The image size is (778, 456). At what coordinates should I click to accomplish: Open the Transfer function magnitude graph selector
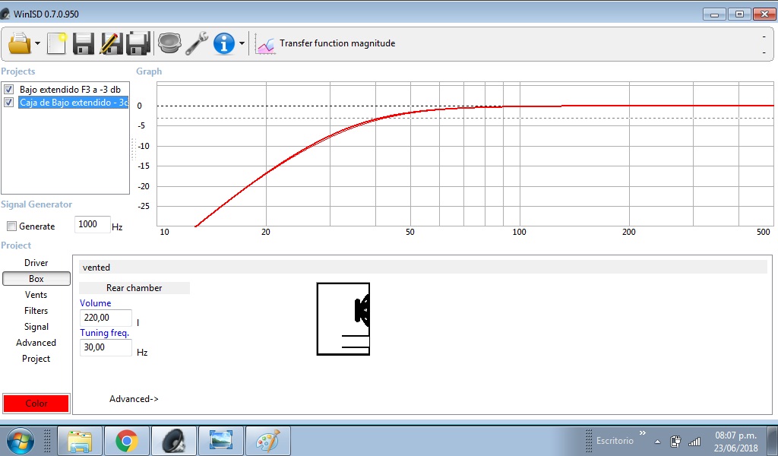click(x=337, y=43)
